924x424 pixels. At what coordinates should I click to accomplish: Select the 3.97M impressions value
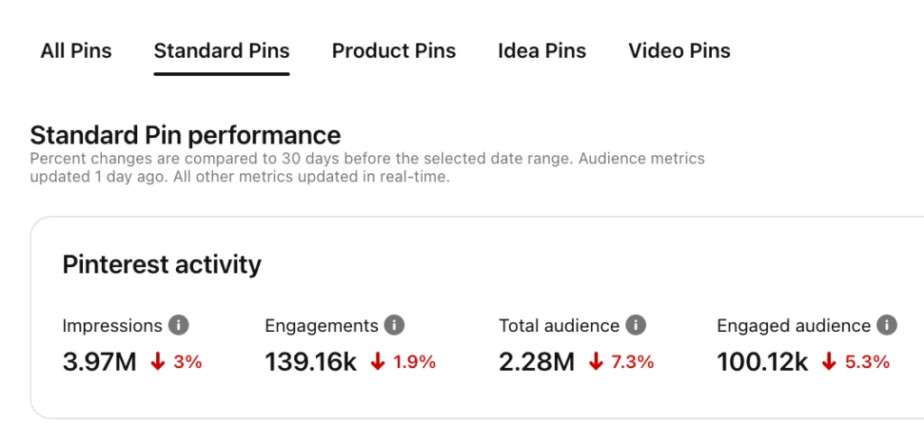click(99, 363)
